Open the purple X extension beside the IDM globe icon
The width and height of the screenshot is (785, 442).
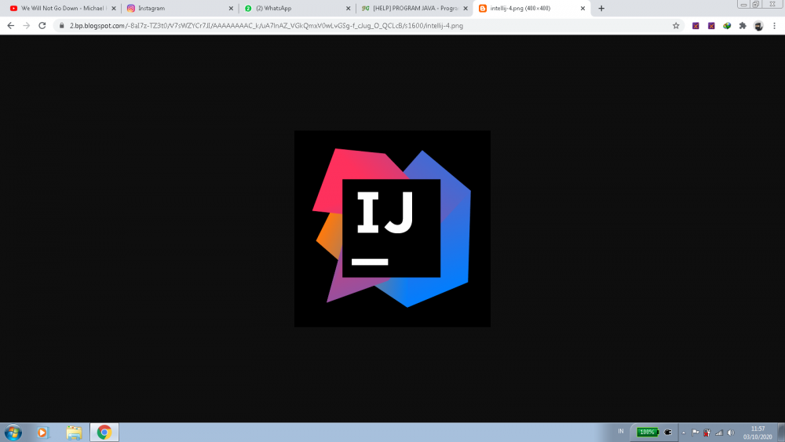[711, 26]
